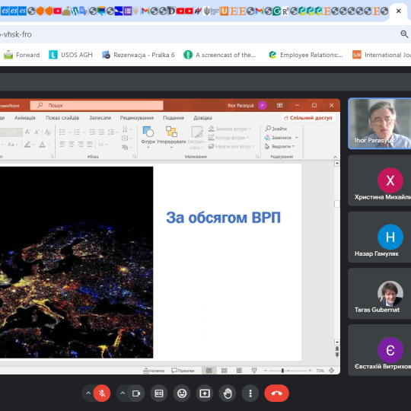The image size is (411, 411).
Task: Toggle the camera on in the call bar
Action: tap(136, 393)
